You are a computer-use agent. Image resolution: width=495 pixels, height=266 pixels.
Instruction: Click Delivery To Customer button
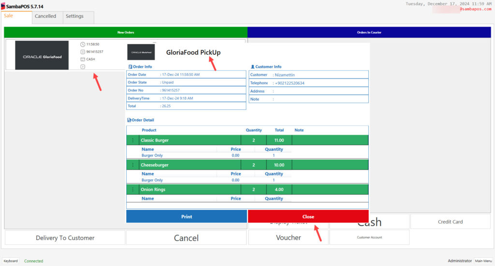click(x=65, y=237)
